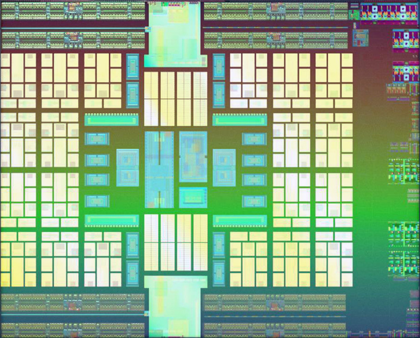Click the small teal block beneath the blue square

[193, 198]
